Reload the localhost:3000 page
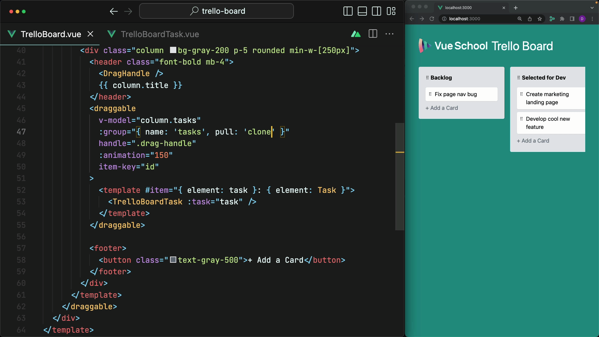This screenshot has height=337, width=599. (x=432, y=19)
